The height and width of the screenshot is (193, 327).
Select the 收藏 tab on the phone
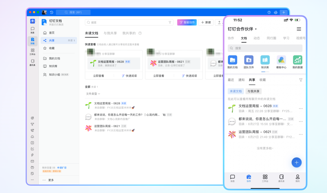click(x=263, y=80)
